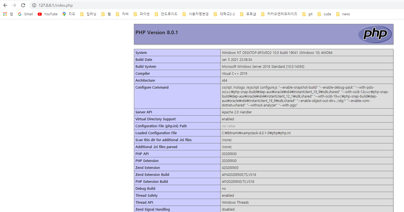The height and width of the screenshot is (212, 404).
Task: Click the Architecture x64 value
Action: [225, 81]
